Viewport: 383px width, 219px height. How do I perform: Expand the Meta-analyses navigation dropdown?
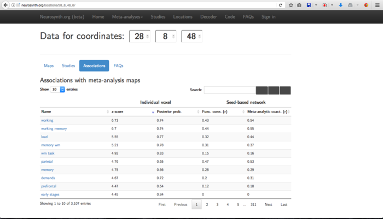point(127,17)
